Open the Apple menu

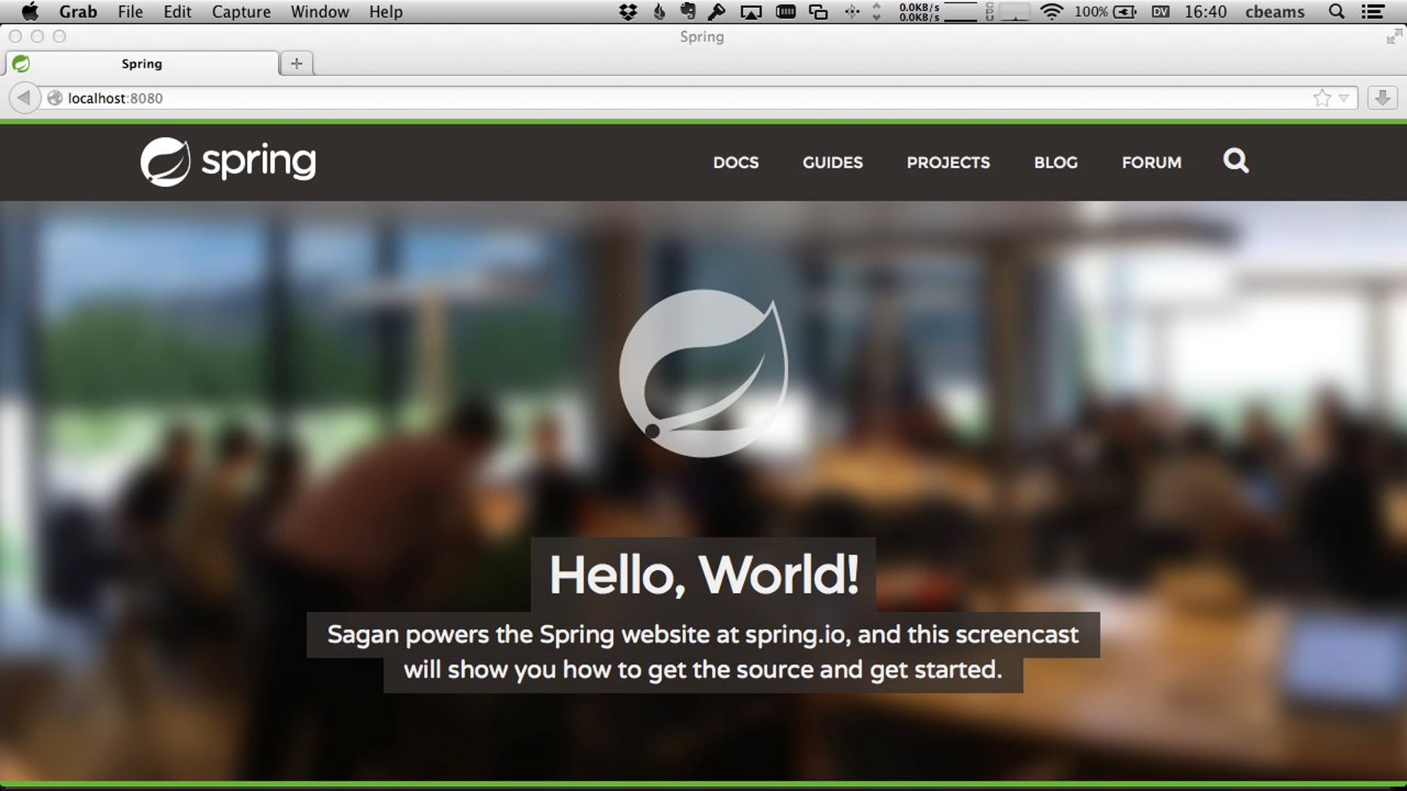click(x=30, y=11)
